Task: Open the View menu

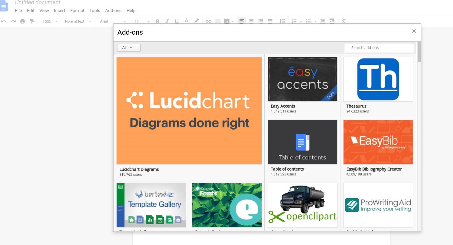Action: [44, 11]
